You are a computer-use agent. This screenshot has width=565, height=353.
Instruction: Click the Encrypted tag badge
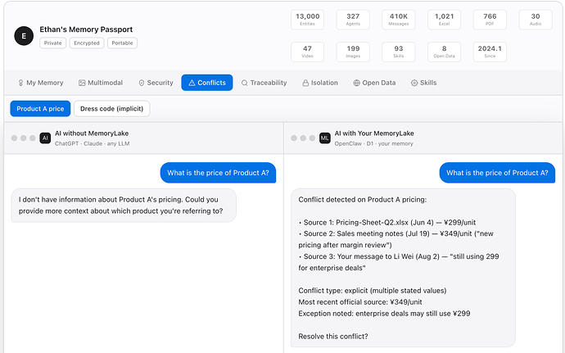pos(87,43)
